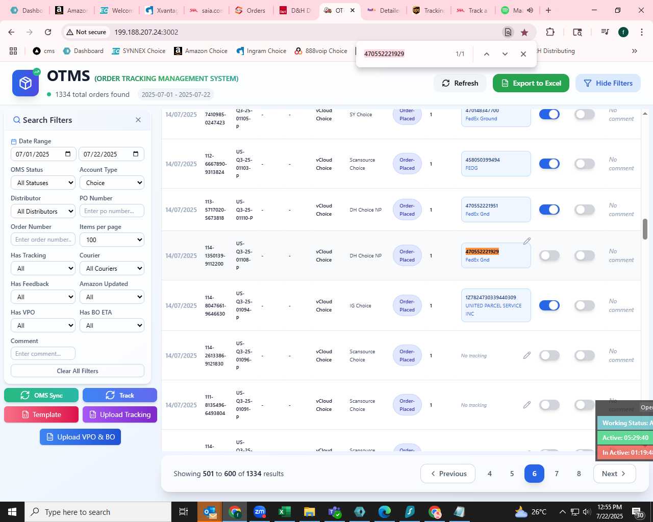Toggle second switch for tracking 470552221951
This screenshot has height=522, width=653.
point(585,210)
